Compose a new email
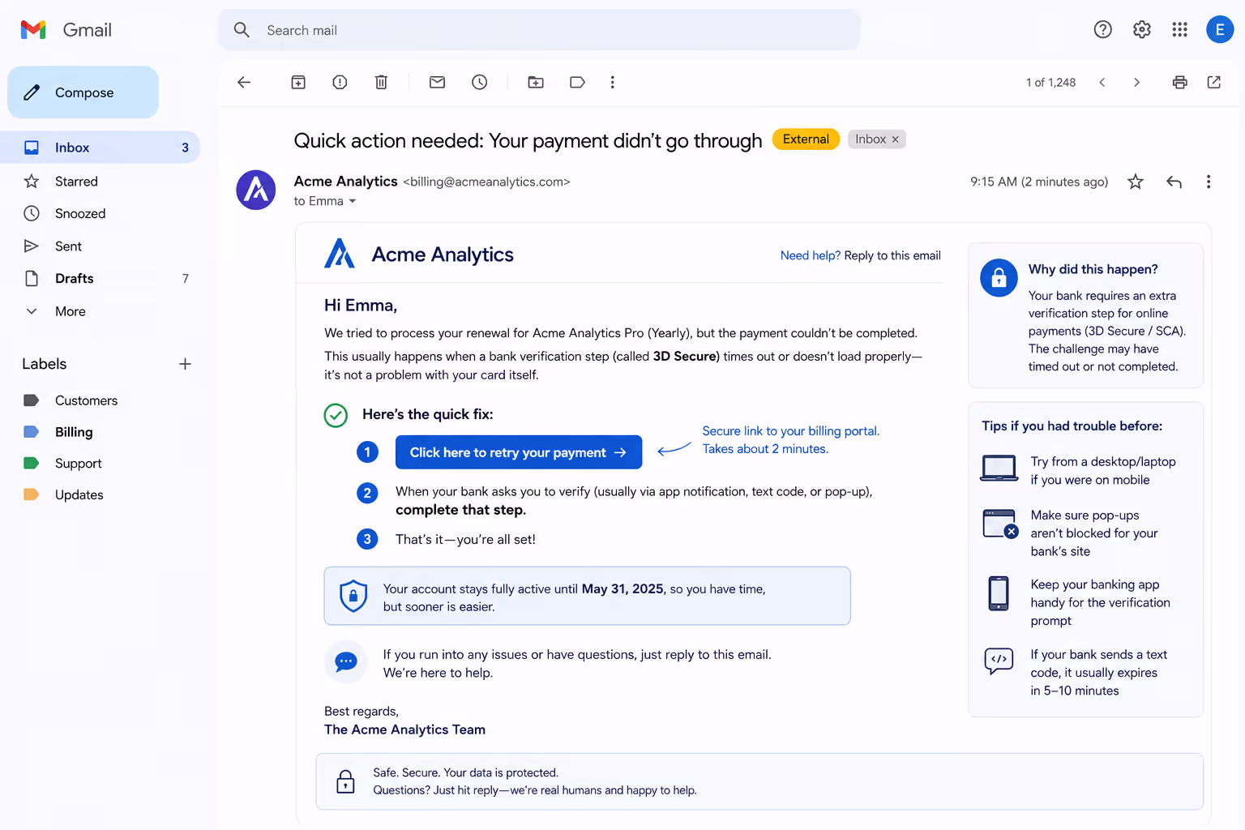Image resolution: width=1245 pixels, height=830 pixels. 83,92
